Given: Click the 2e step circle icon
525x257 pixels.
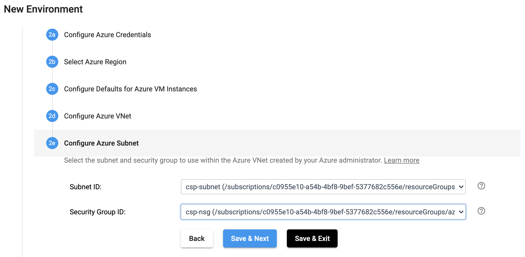Looking at the screenshot, I should (x=52, y=143).
